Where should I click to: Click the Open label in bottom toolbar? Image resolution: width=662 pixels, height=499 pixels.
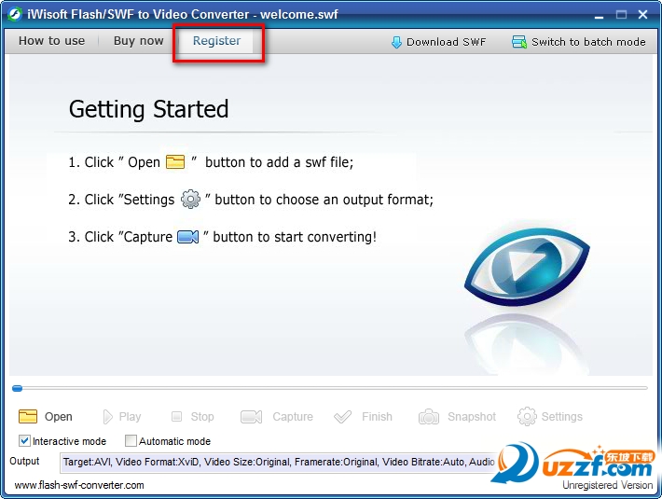pos(58,417)
